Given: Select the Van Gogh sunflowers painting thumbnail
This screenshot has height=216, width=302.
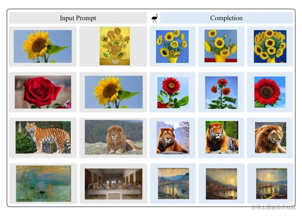Looking at the screenshot, I should 115,46.
